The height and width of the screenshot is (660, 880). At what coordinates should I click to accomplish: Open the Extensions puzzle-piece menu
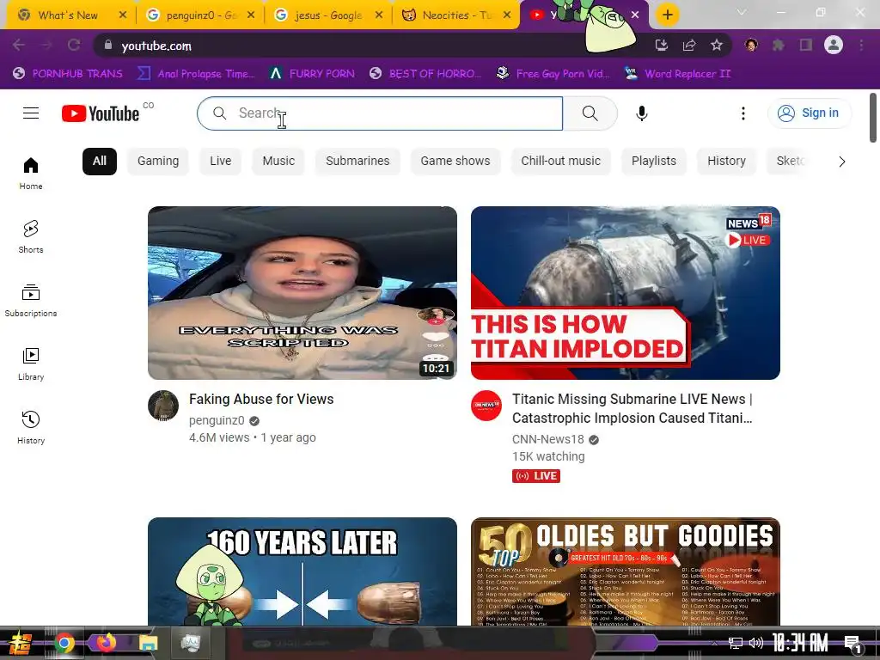click(779, 46)
